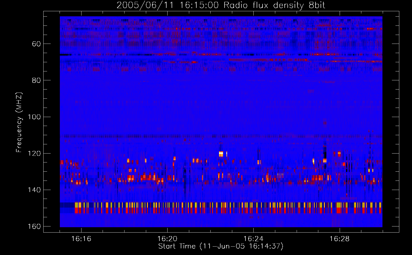Viewport: 412px width, 255px height.
Task: Click the 16:16 time tick label
Action: [x=81, y=239]
